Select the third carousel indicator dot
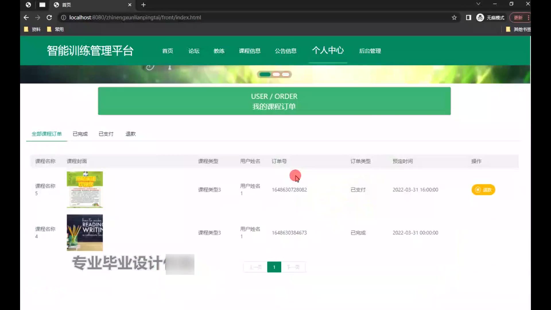This screenshot has height=310, width=551. pos(286,74)
